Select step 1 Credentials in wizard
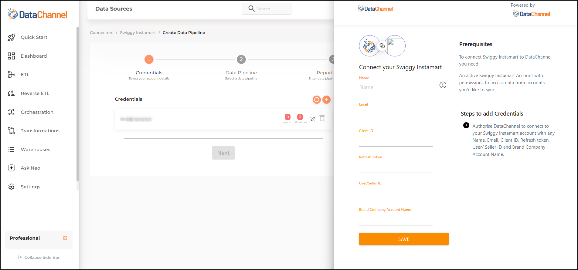This screenshot has width=578, height=270. pos(149,59)
